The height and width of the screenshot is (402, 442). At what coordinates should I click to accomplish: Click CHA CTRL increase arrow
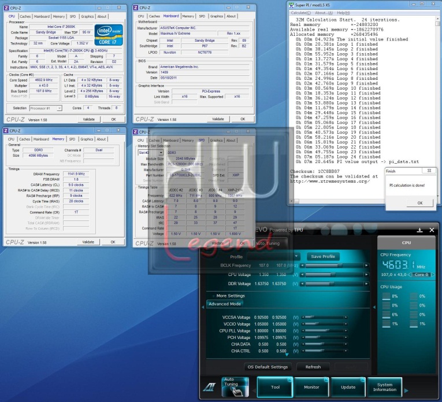point(346,351)
